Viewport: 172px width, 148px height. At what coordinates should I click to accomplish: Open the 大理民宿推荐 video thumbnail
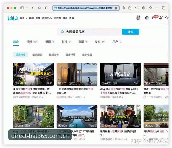tap(120, 74)
